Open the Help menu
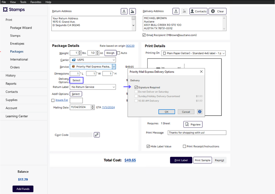 (x=48, y=2)
